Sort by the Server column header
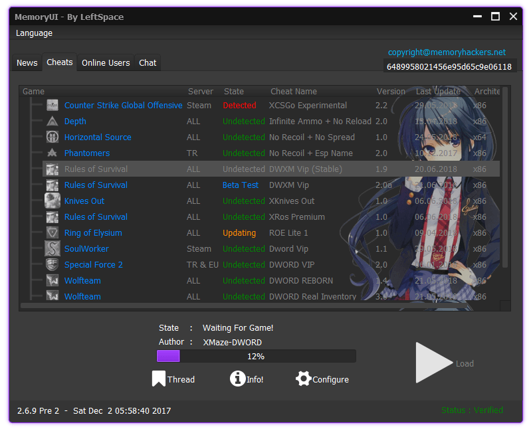The height and width of the screenshot is (429, 531). point(201,92)
